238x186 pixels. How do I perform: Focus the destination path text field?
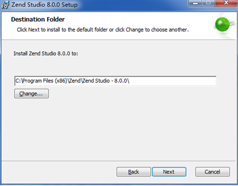pyautogui.click(x=115, y=81)
